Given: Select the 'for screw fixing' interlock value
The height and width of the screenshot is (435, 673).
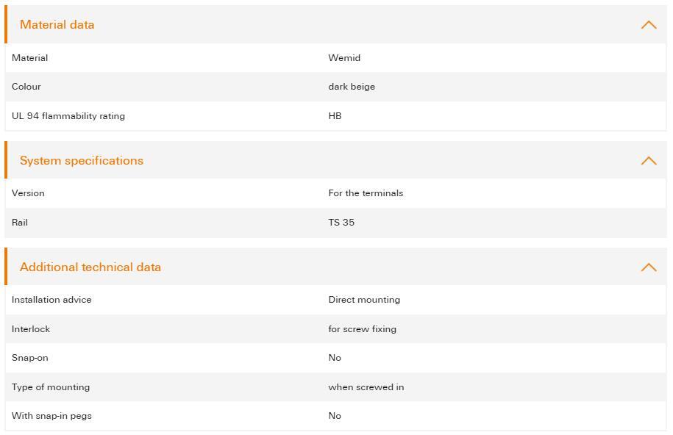Looking at the screenshot, I should pos(362,329).
